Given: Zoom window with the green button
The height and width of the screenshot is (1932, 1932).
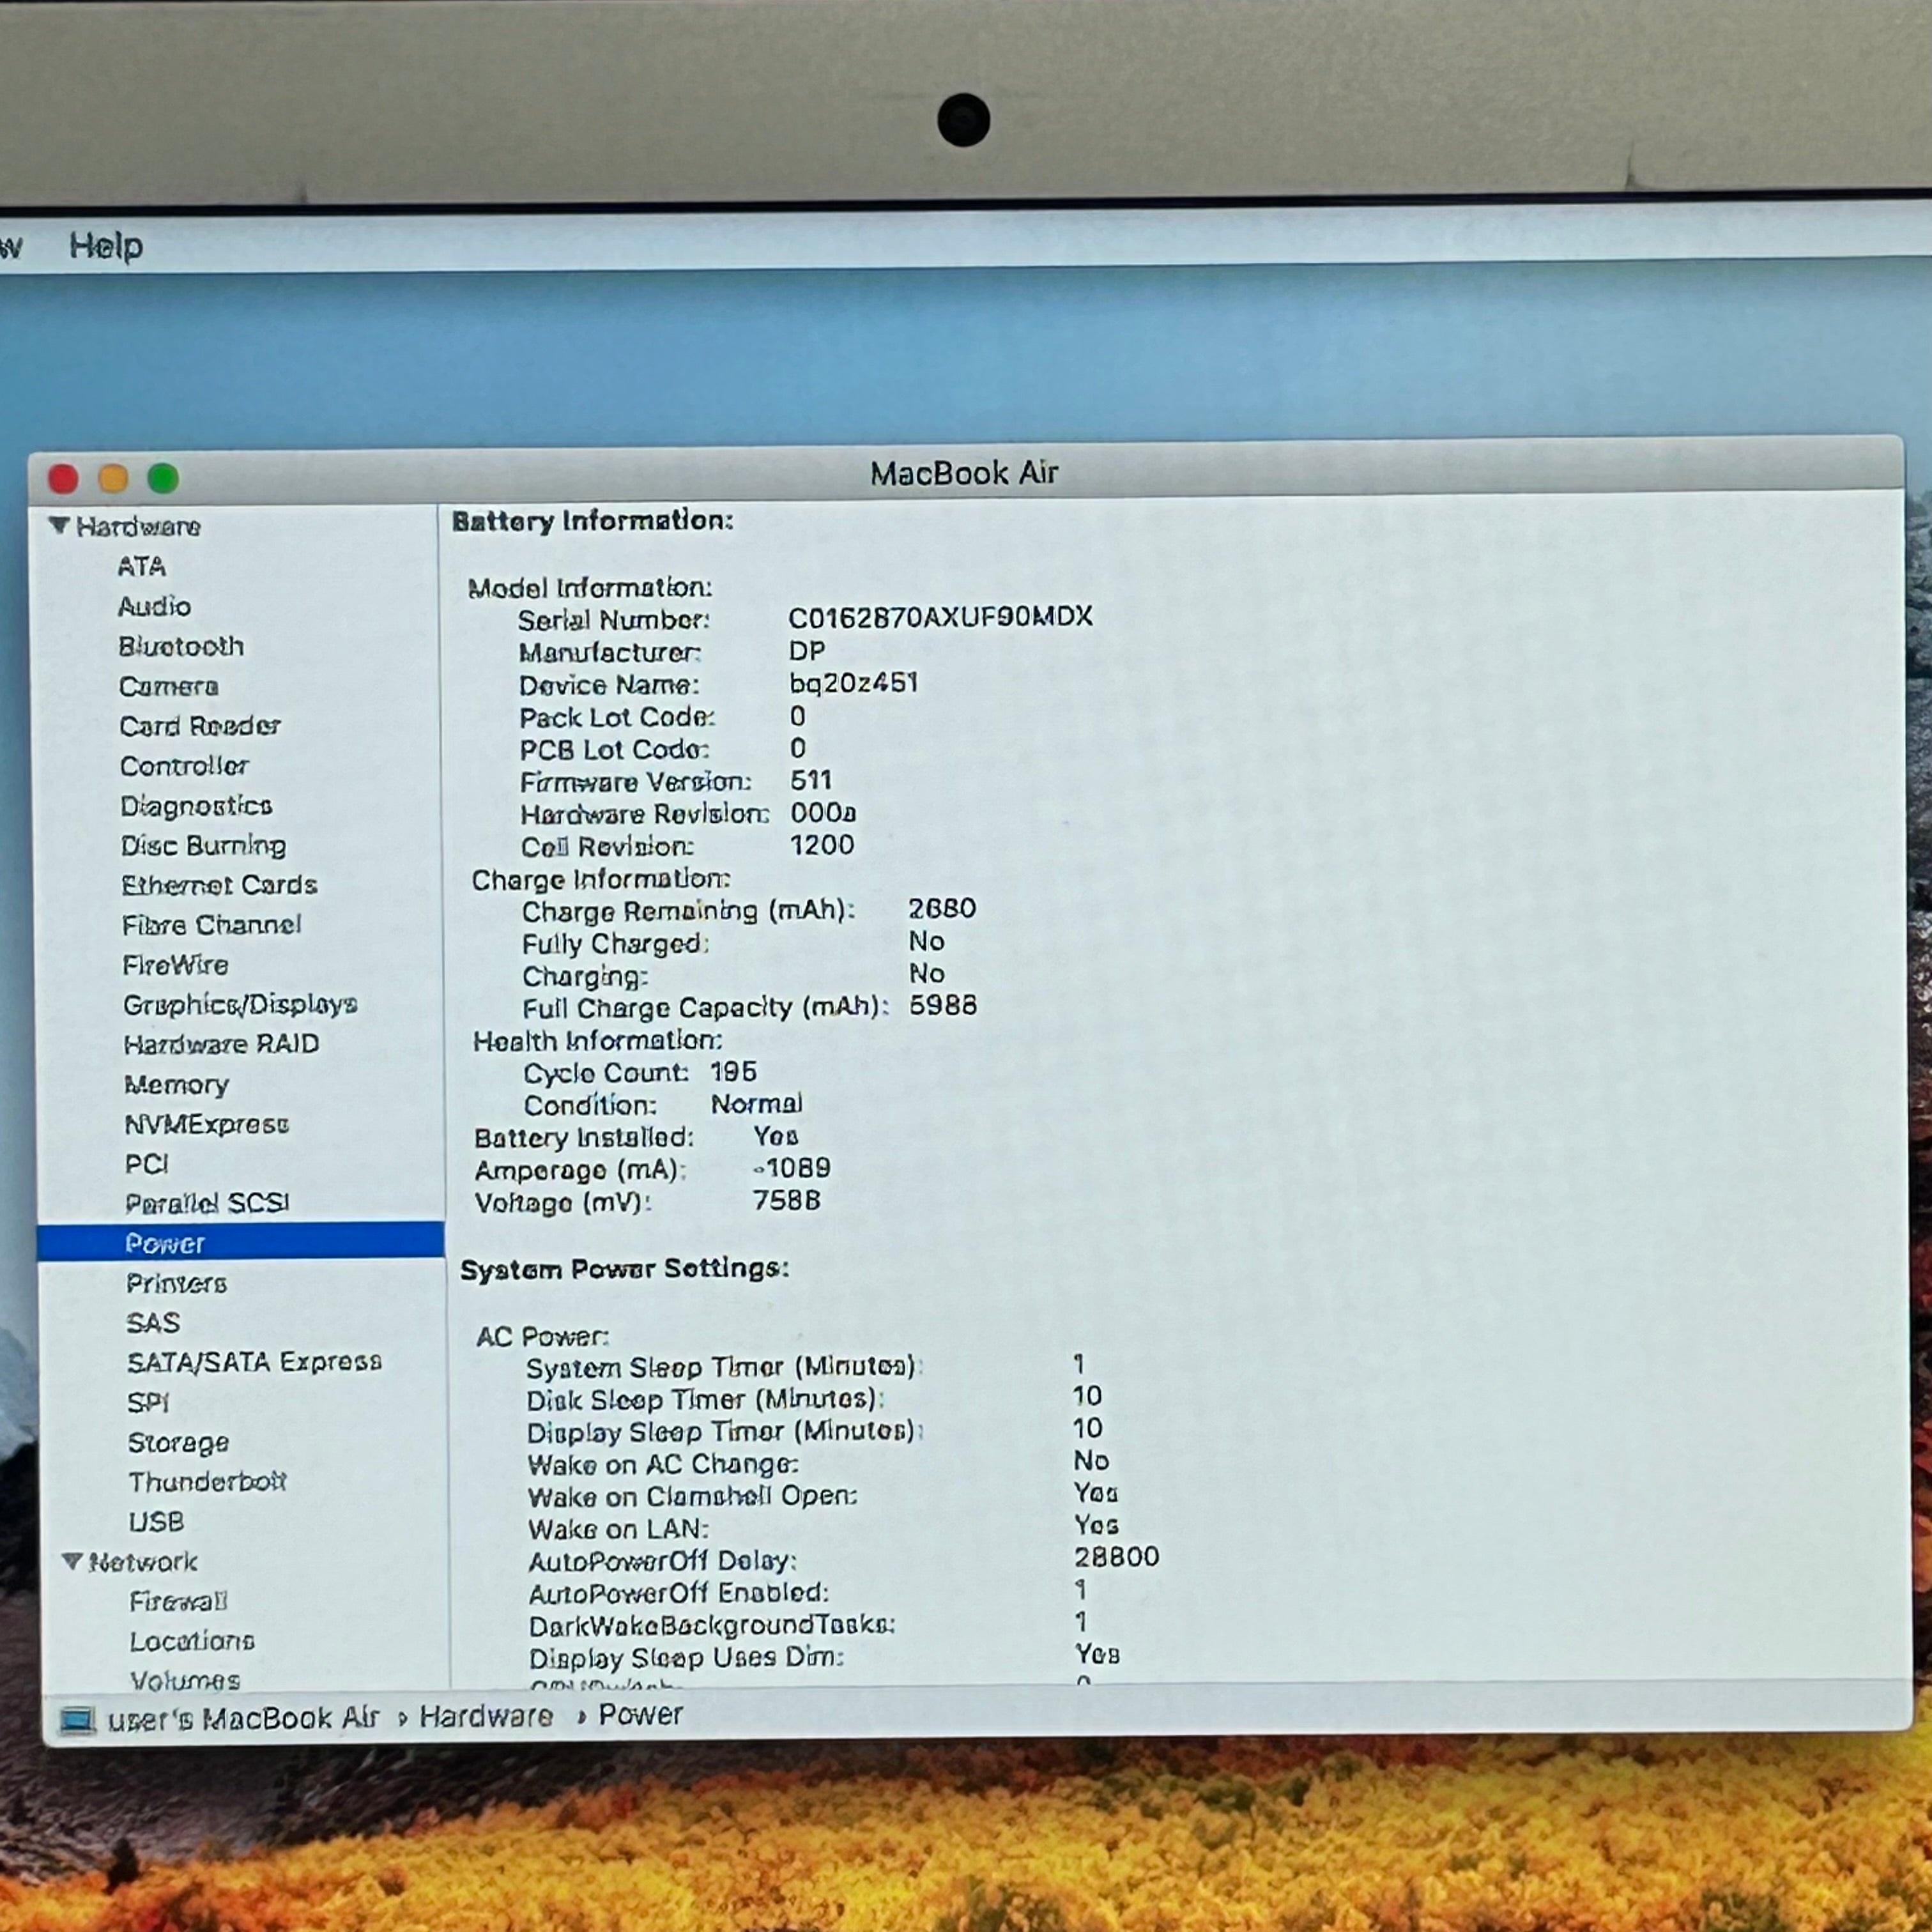Looking at the screenshot, I should tap(163, 479).
